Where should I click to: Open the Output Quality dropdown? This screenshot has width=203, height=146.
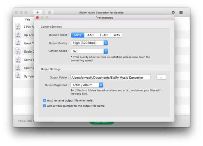89,43
